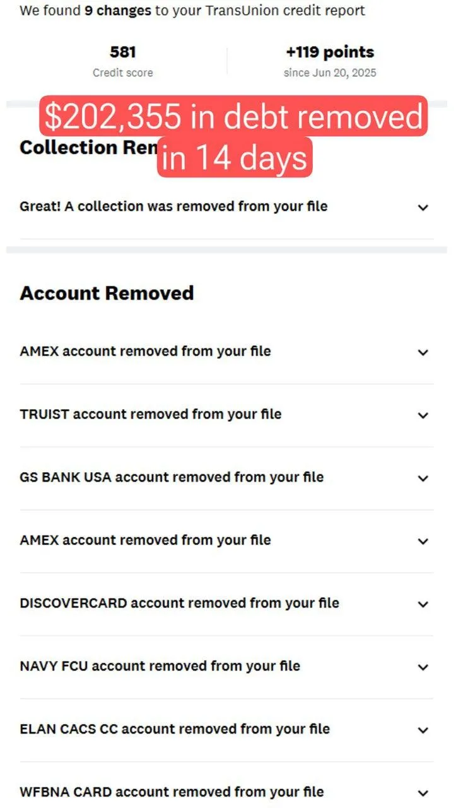Open the WFBNA CARD row chevron

click(x=423, y=793)
